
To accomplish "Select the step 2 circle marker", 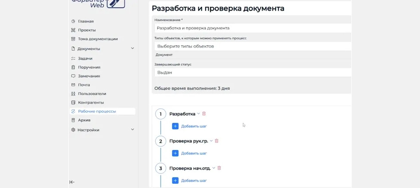I will click(x=161, y=141).
